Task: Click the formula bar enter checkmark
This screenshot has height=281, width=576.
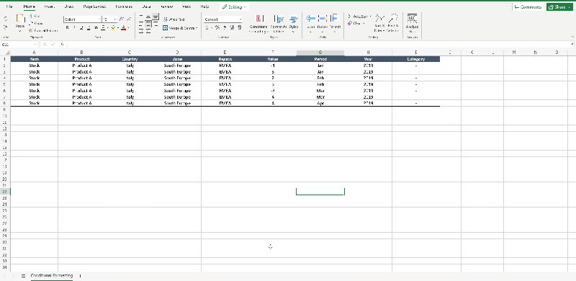Action: (53, 45)
